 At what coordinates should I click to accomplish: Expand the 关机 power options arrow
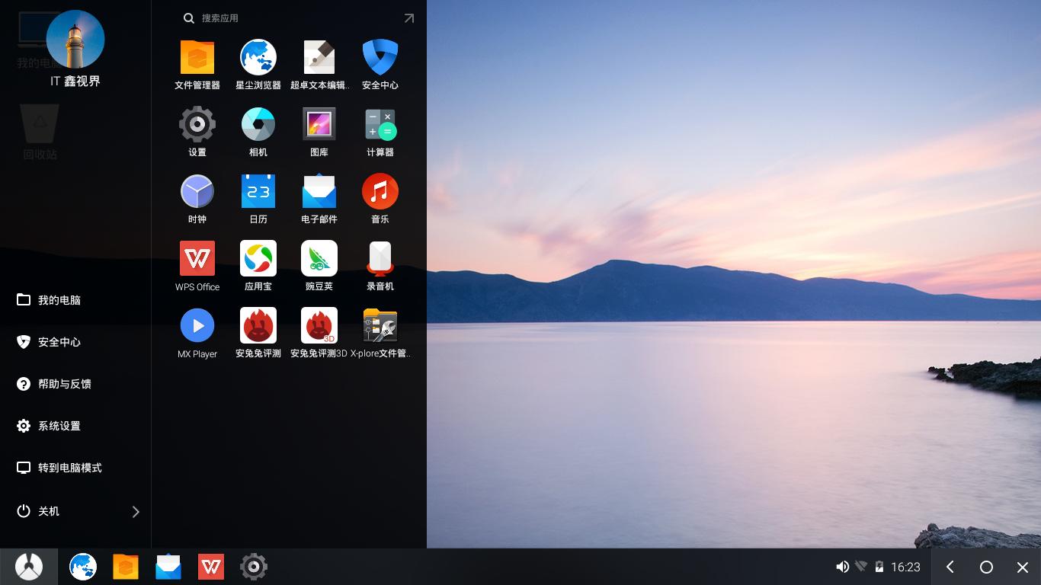coord(136,512)
